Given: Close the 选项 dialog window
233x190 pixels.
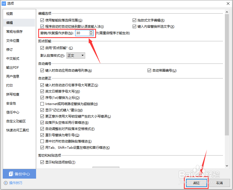Looking at the screenshot, I should (228, 4).
